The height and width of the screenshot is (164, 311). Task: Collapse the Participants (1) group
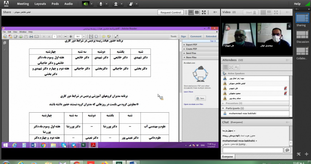coord(223,108)
